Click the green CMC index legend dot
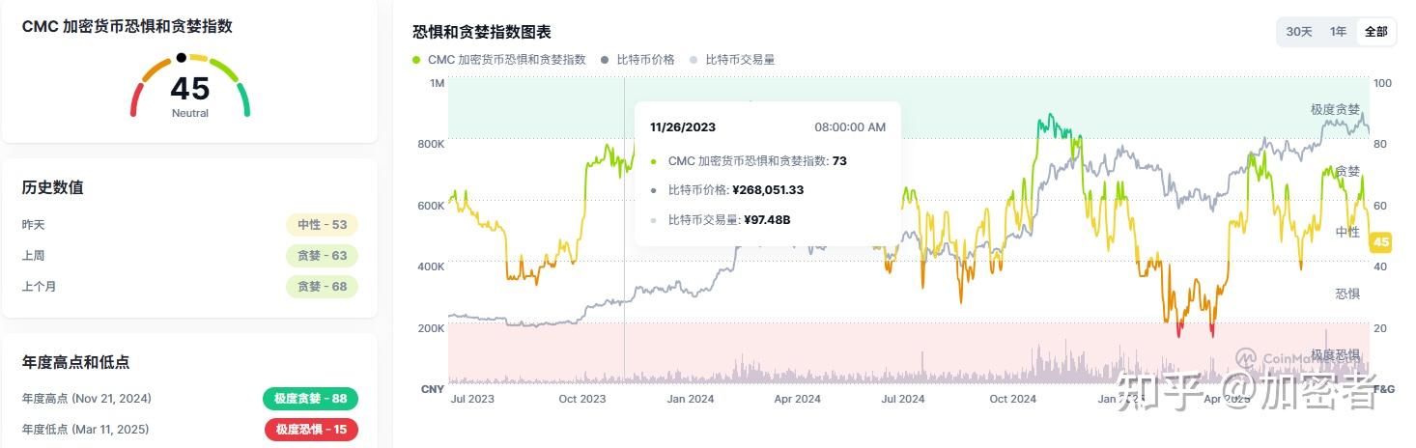Viewport: 1416px width, 448px height. pyautogui.click(x=416, y=60)
